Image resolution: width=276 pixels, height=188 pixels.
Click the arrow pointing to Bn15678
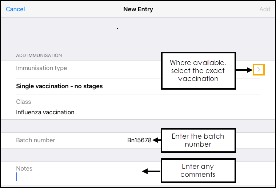(x=157, y=140)
